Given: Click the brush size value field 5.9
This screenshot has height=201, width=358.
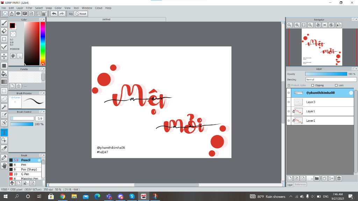Looking at the screenshot, I should [x=40, y=119].
